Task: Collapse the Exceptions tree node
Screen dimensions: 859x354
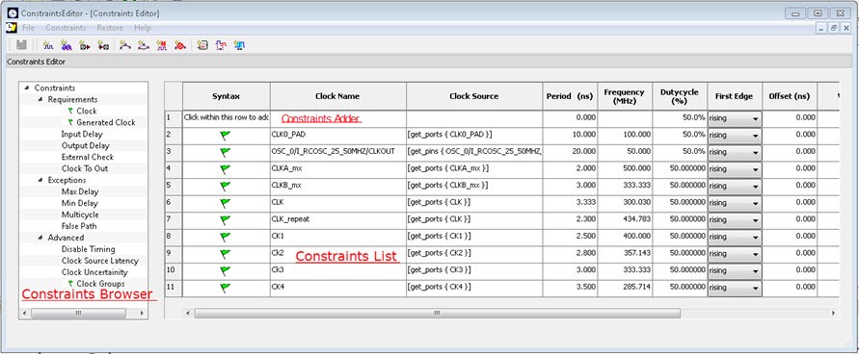Action: (x=40, y=180)
